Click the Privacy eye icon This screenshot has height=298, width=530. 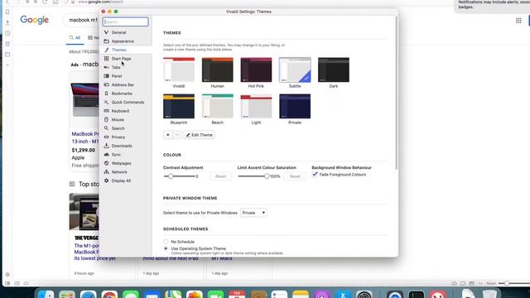point(107,137)
